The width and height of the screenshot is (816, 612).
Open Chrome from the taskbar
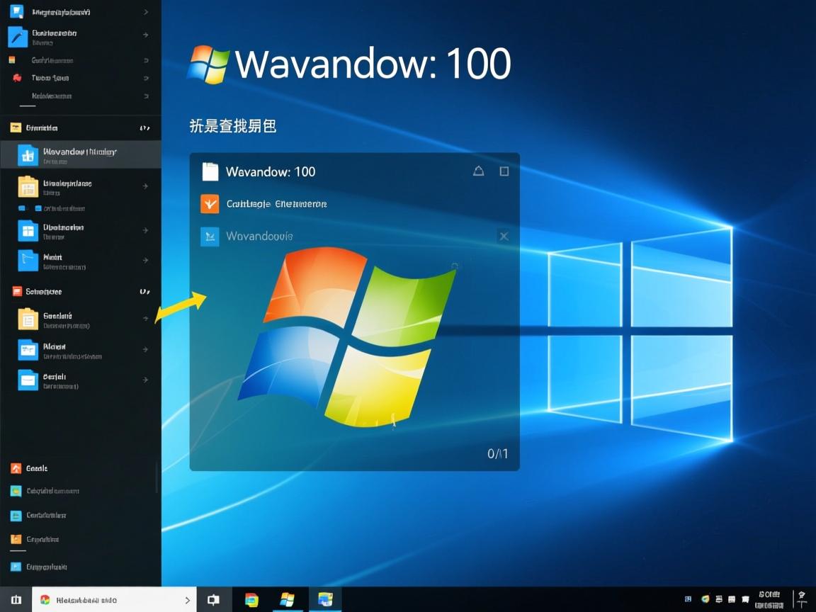coord(251,599)
